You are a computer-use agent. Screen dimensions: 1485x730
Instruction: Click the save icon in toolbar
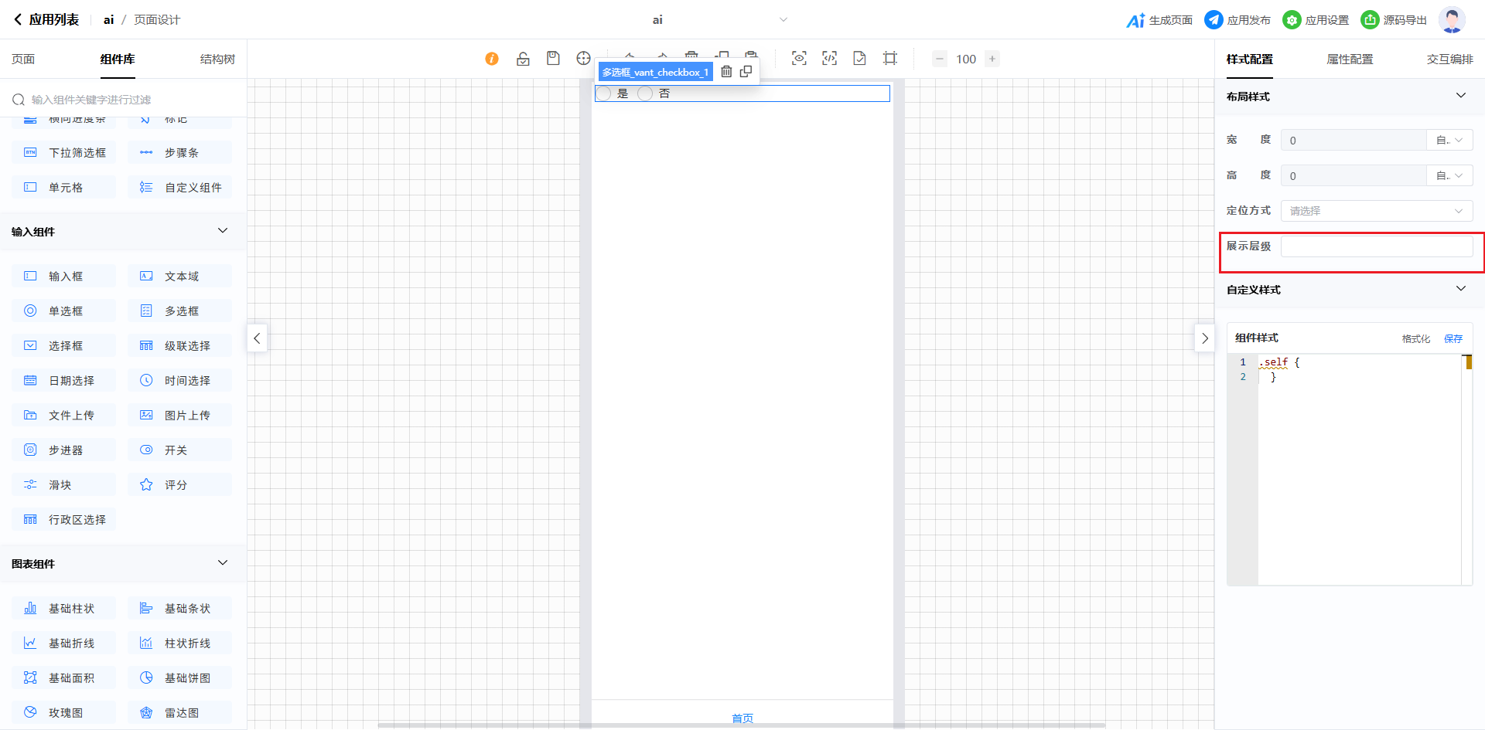(x=553, y=59)
